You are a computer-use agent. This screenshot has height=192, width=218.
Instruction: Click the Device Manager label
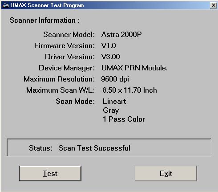coord(67,68)
